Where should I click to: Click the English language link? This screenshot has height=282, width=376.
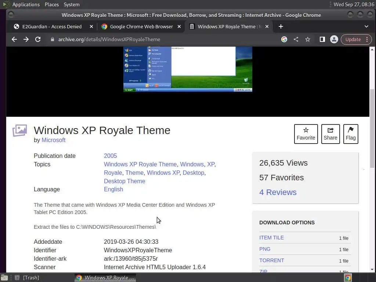(x=113, y=189)
